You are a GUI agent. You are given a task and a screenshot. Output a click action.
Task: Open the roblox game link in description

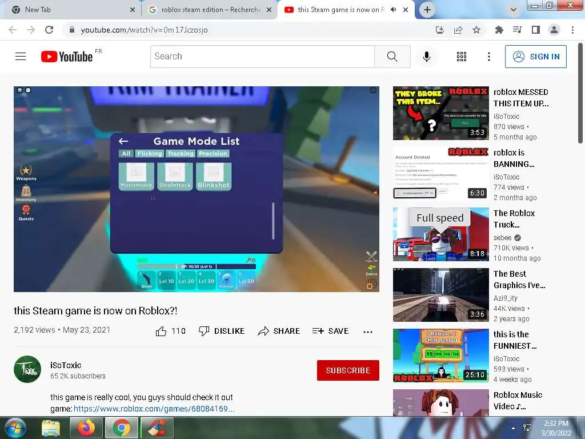click(154, 409)
